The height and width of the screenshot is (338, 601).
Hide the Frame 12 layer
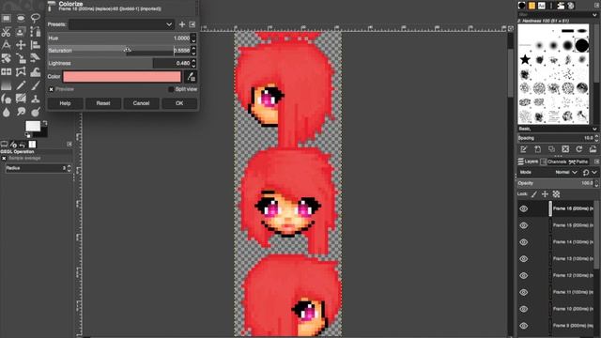pos(524,275)
